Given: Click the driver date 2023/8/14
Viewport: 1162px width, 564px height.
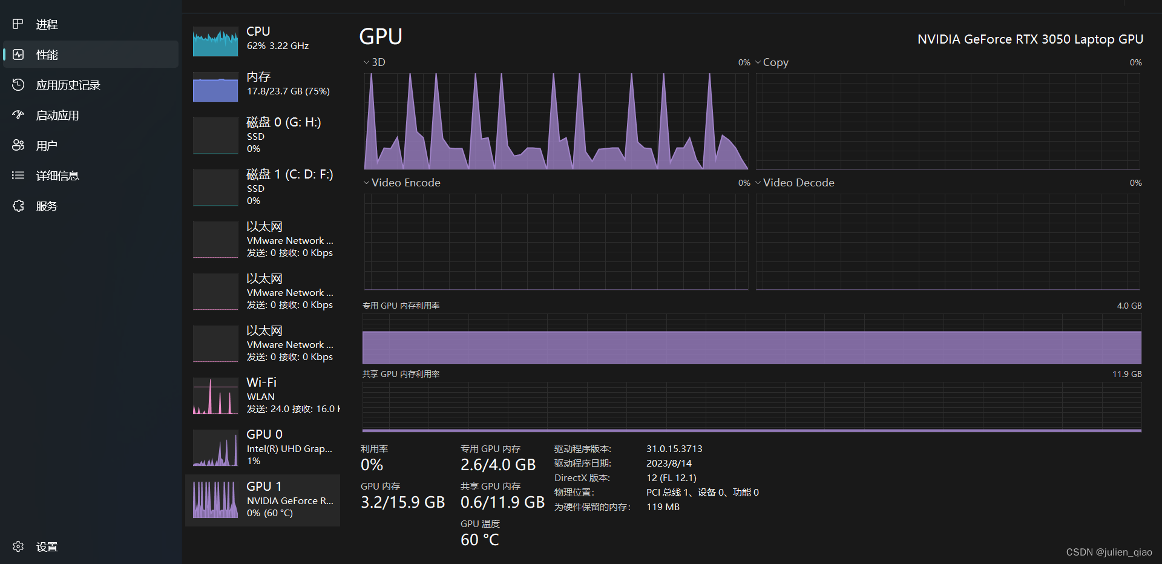Looking at the screenshot, I should click(669, 464).
